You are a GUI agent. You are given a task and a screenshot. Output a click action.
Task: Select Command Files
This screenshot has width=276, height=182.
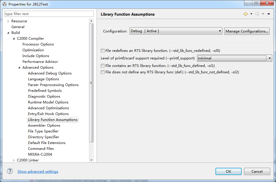click(x=41, y=148)
